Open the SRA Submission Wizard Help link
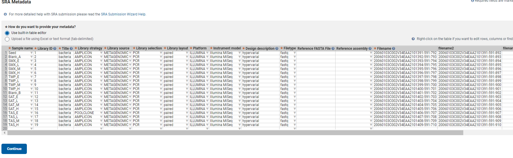Viewport: 513px width, 158px height. [123, 14]
